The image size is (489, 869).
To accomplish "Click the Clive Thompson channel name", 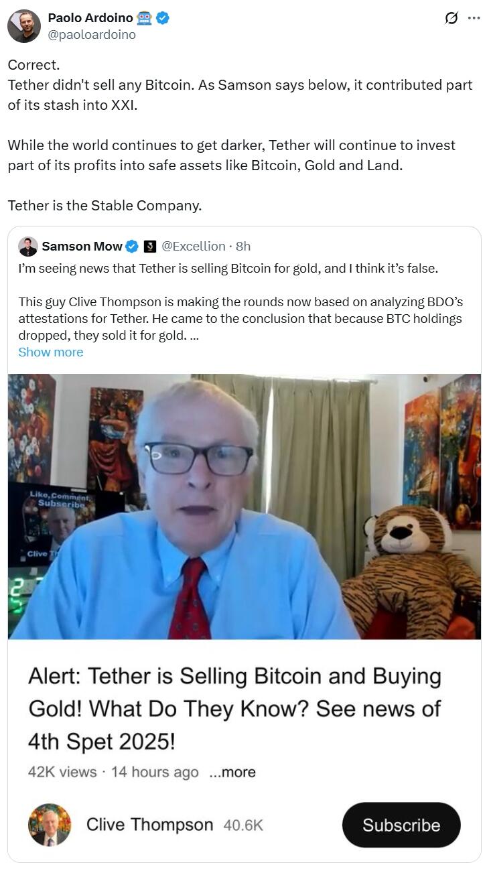I will [x=149, y=825].
